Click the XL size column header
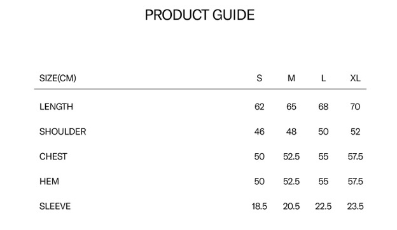 [x=355, y=78]
